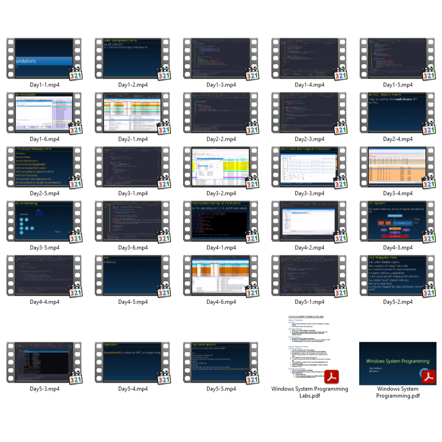Screen dimensions: 442x442
Task: Select the Day4-3.mp4 video icon
Action: coord(397,221)
